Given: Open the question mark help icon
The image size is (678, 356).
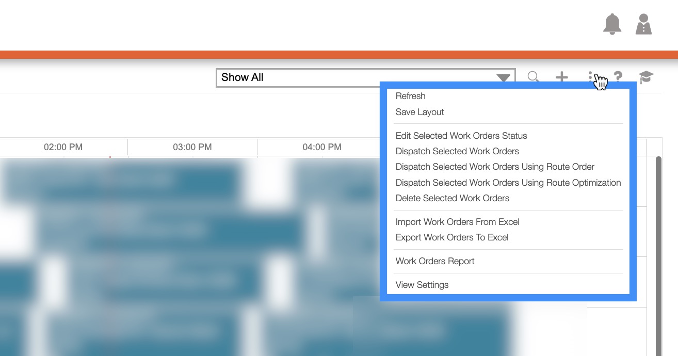Looking at the screenshot, I should 618,77.
